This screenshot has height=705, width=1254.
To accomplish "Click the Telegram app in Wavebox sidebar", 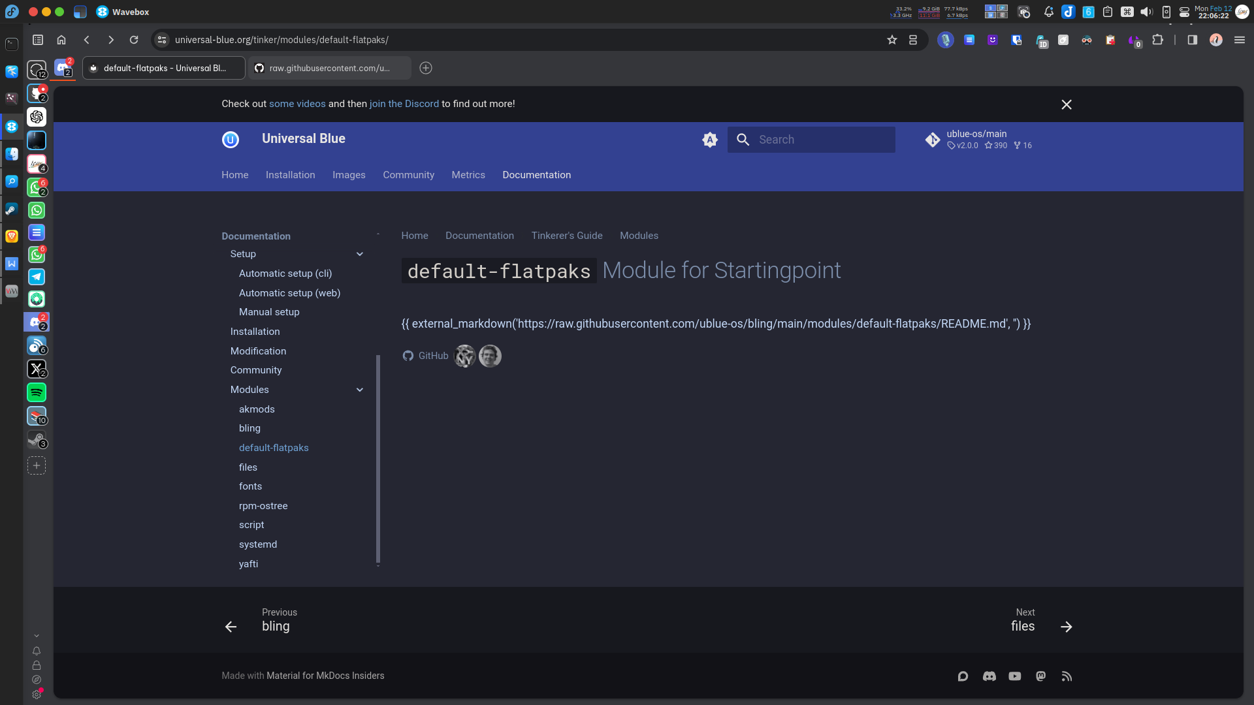I will click(x=37, y=277).
